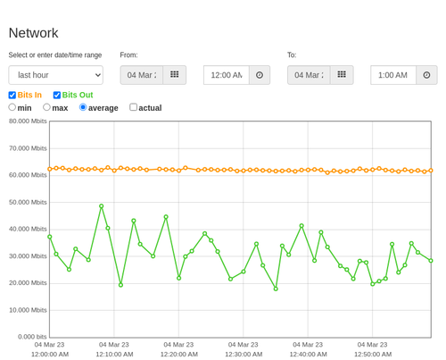Open the From date calendar picker icon
The height and width of the screenshot is (360, 446).
[175, 75]
